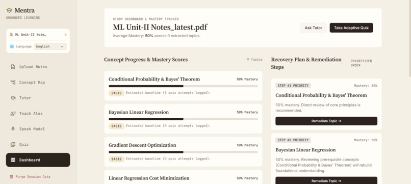411x184 pixels.
Task: Click Purge Session Data link
Action: click(x=30, y=177)
